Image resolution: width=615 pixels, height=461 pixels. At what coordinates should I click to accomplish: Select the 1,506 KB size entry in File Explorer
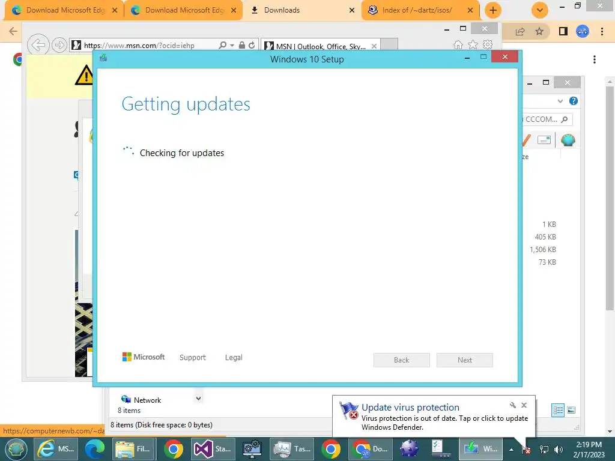pyautogui.click(x=543, y=249)
